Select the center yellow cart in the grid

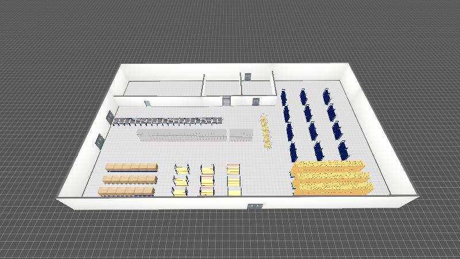click(x=207, y=181)
